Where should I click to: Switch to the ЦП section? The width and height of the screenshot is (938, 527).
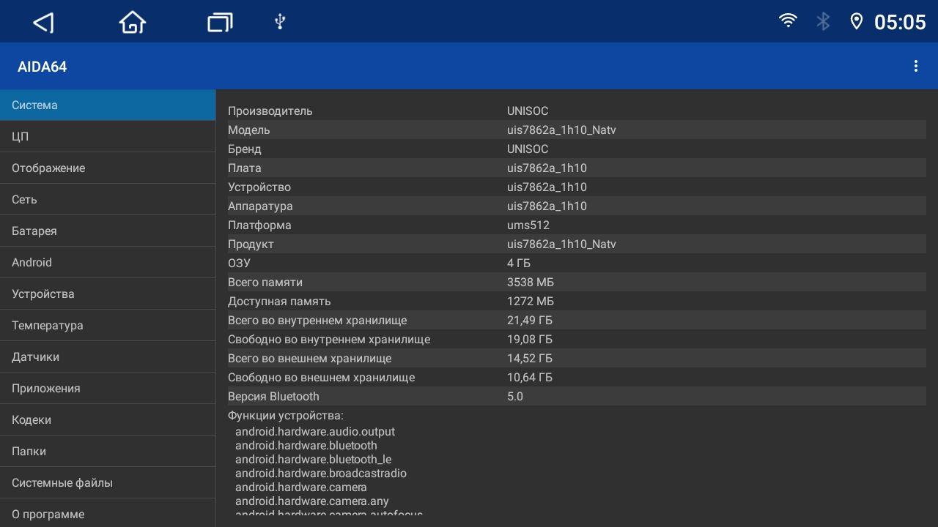108,136
